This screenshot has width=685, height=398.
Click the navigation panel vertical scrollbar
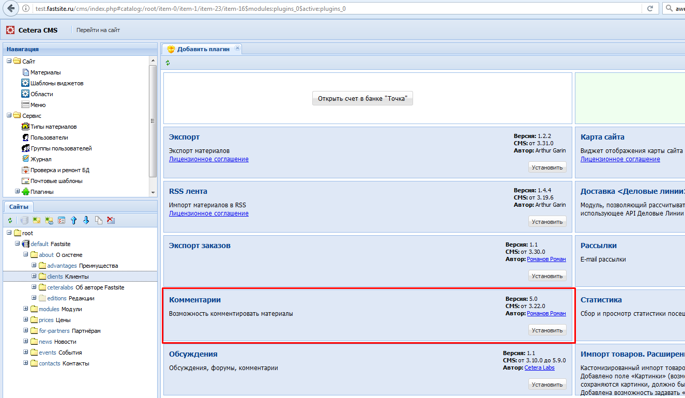point(153,121)
